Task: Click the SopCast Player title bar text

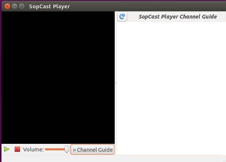Action: [49, 6]
